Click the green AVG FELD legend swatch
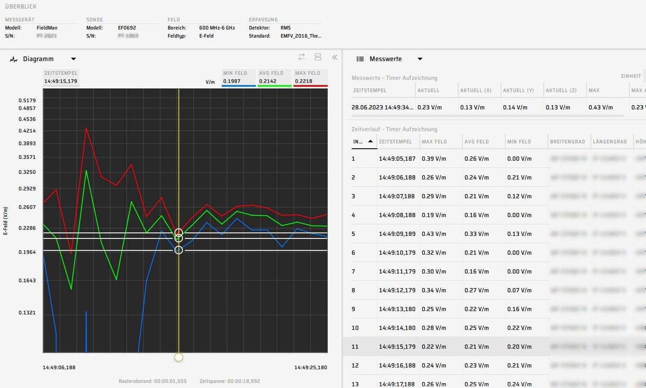This screenshot has height=388, width=646. click(275, 86)
